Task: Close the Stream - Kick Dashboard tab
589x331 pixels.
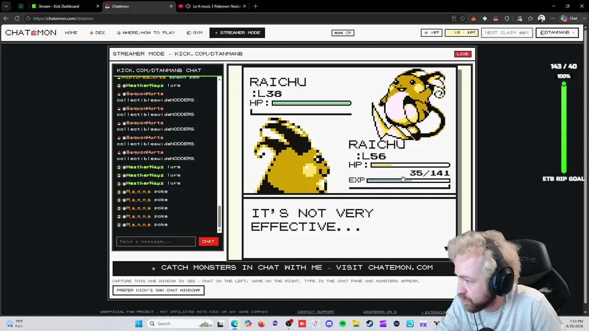Action: click(98, 6)
